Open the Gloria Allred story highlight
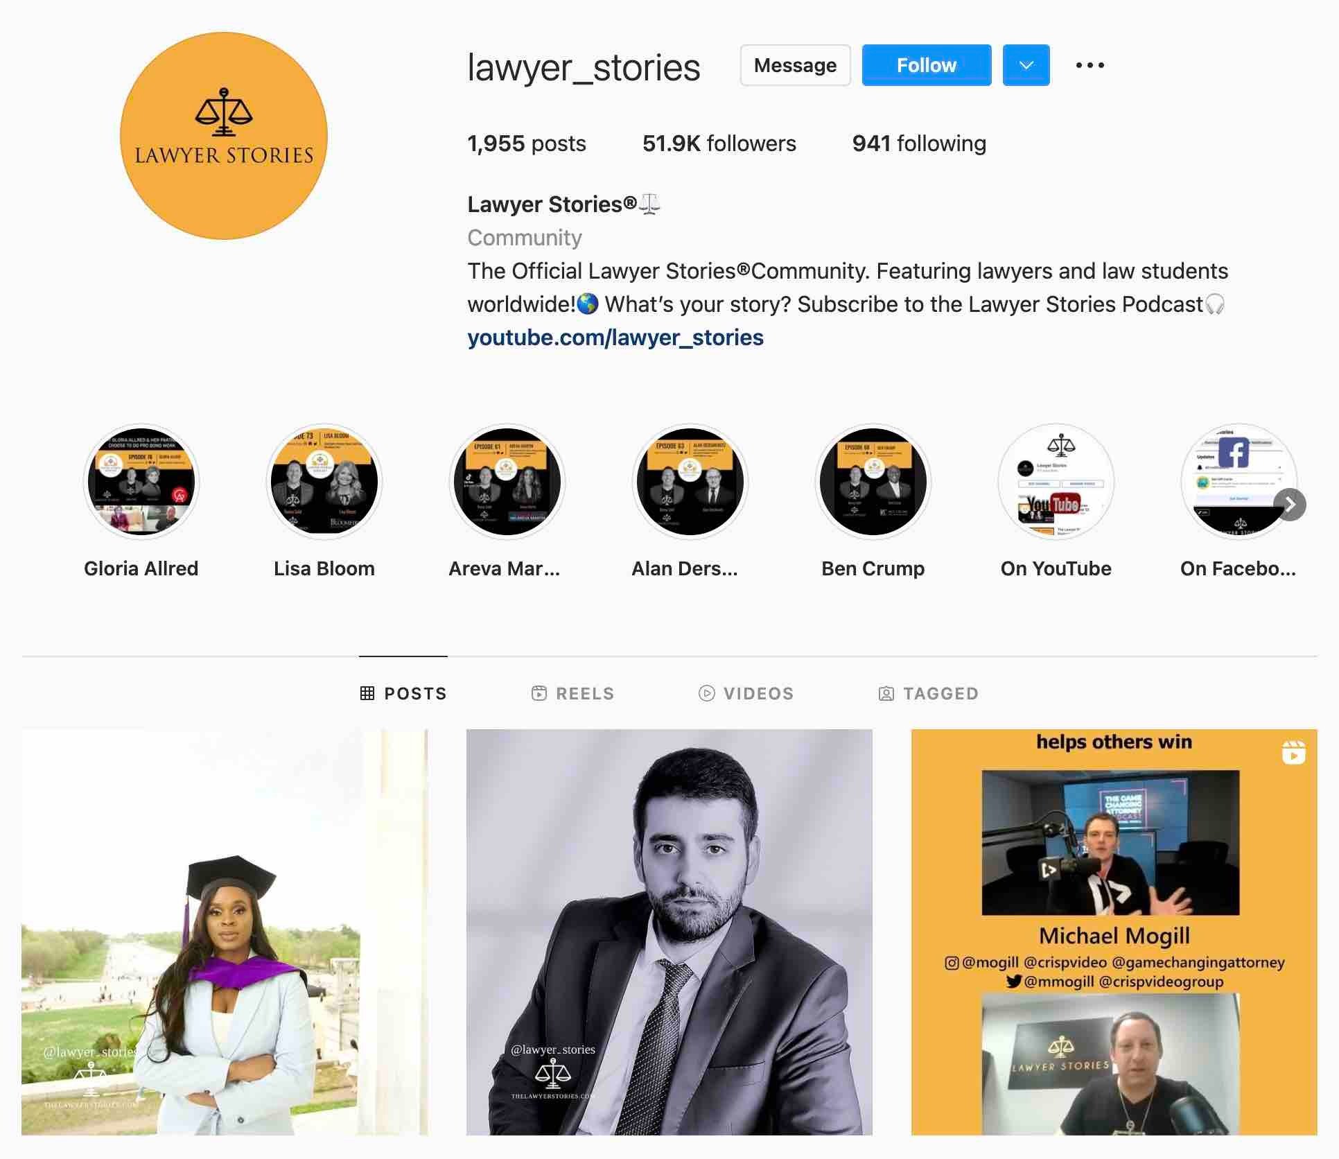 coord(141,481)
